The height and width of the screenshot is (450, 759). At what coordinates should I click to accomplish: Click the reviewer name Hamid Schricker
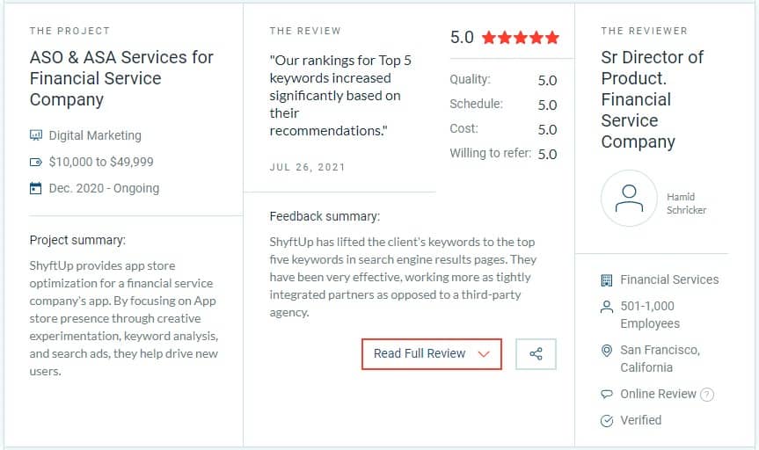click(x=686, y=203)
